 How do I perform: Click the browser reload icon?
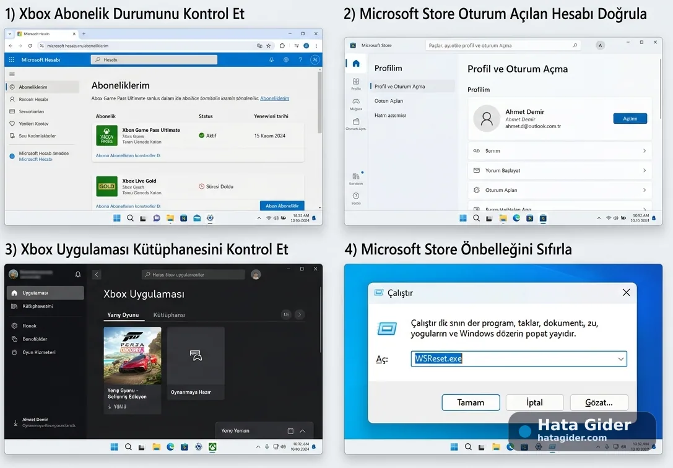[x=30, y=46]
